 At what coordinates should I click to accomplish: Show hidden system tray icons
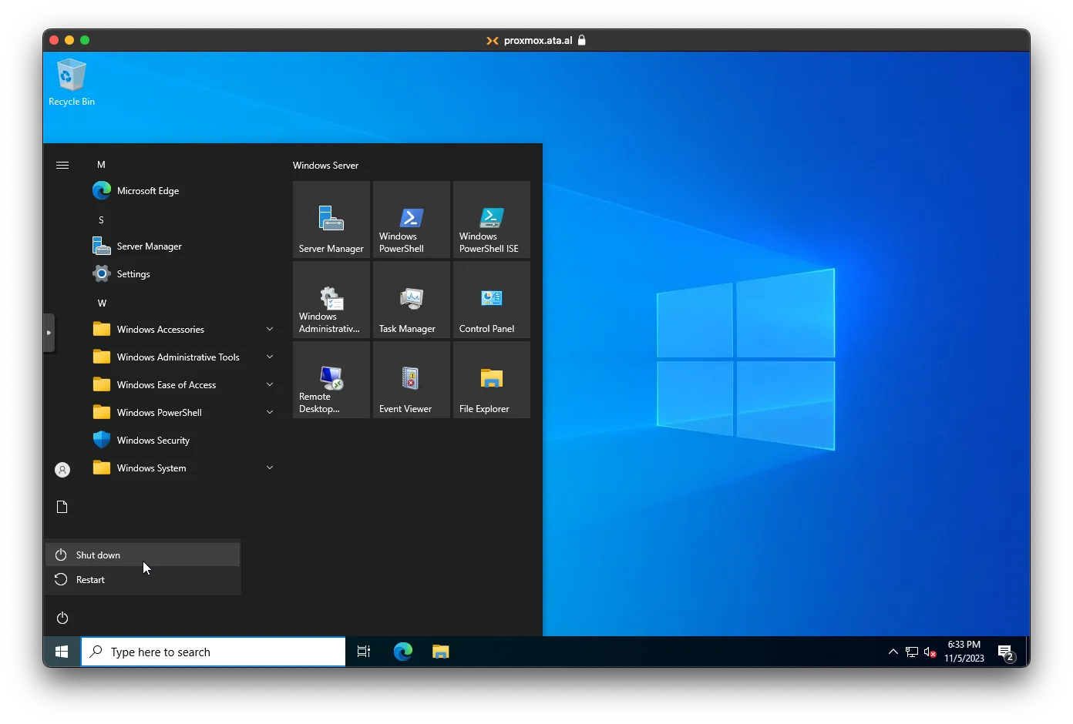tap(893, 652)
